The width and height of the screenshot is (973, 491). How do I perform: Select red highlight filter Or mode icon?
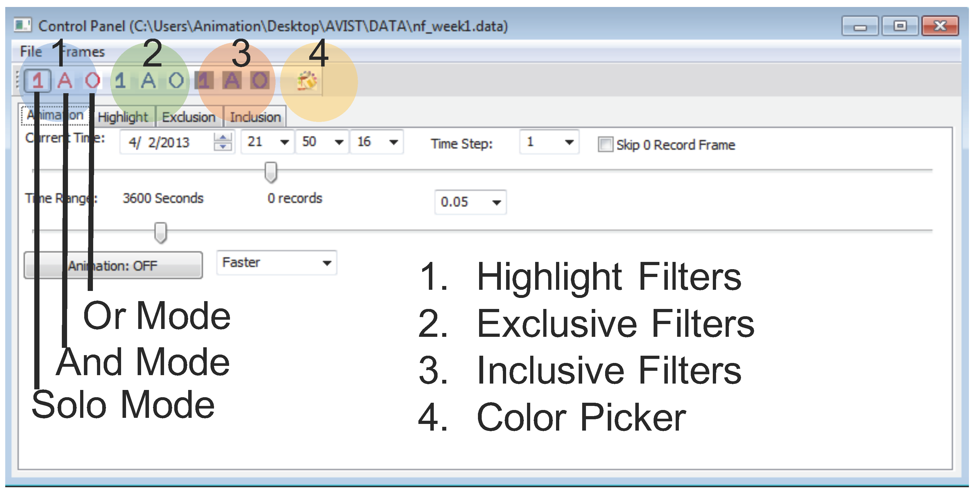coord(92,81)
